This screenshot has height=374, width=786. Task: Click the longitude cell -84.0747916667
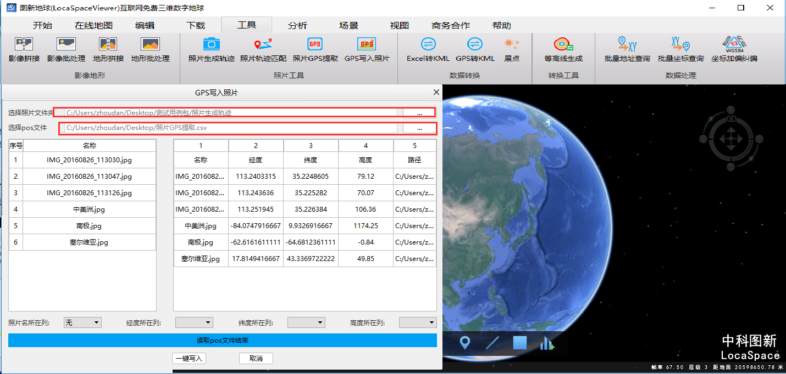tap(256, 226)
